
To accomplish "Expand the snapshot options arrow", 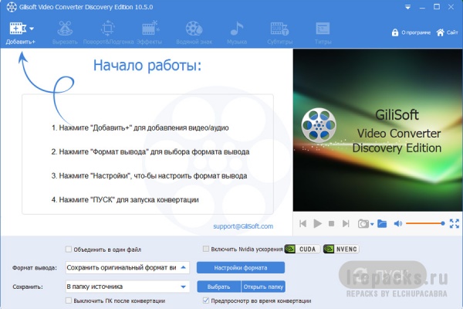I will pyautogui.click(x=372, y=224).
